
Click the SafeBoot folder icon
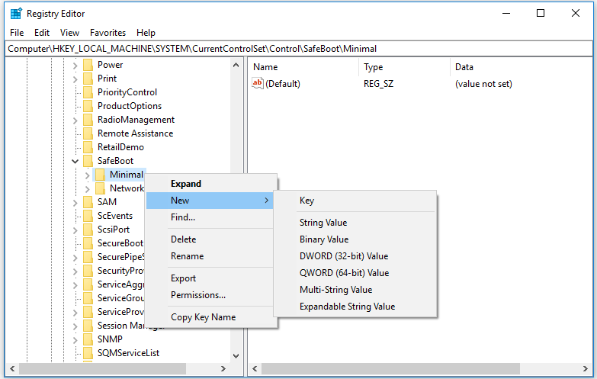coord(88,161)
